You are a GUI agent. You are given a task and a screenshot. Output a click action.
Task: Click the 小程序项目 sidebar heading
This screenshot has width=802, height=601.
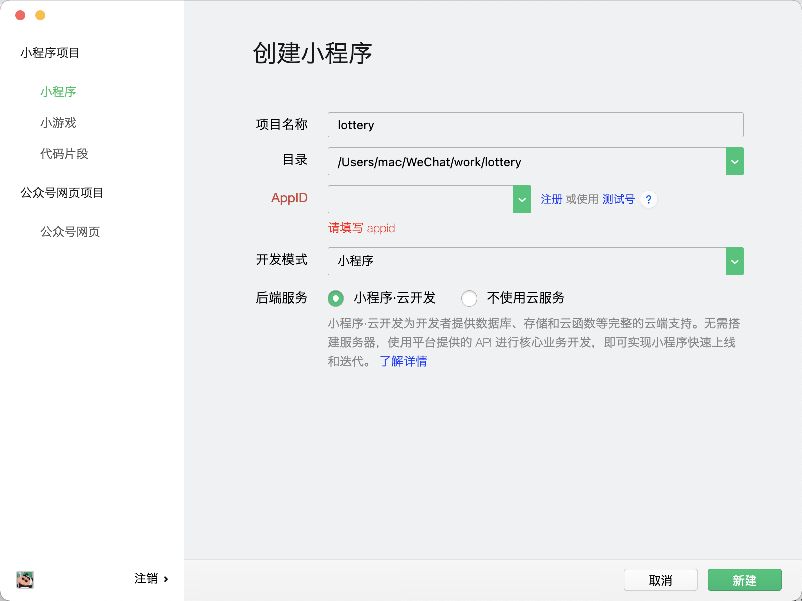[50, 53]
